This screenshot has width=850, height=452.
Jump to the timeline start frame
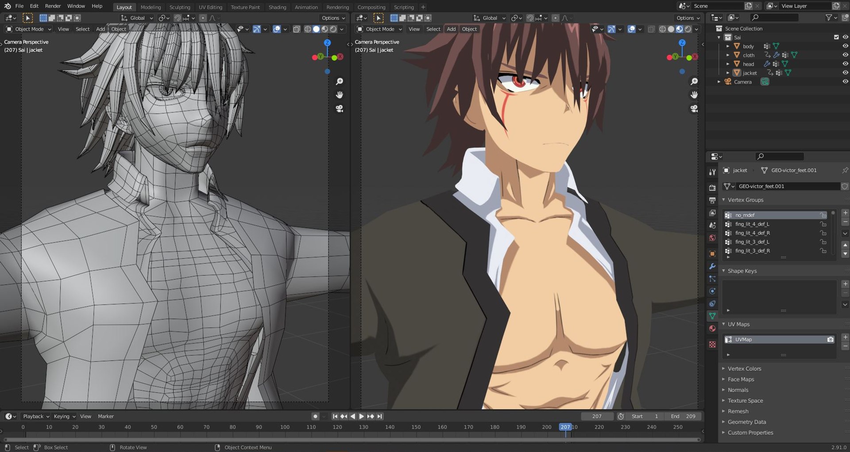click(335, 416)
